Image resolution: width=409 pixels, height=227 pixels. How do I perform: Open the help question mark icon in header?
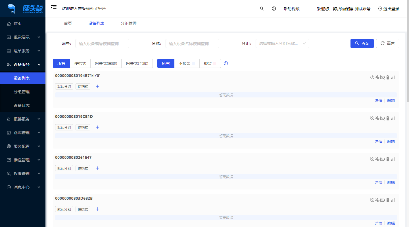coord(274,9)
